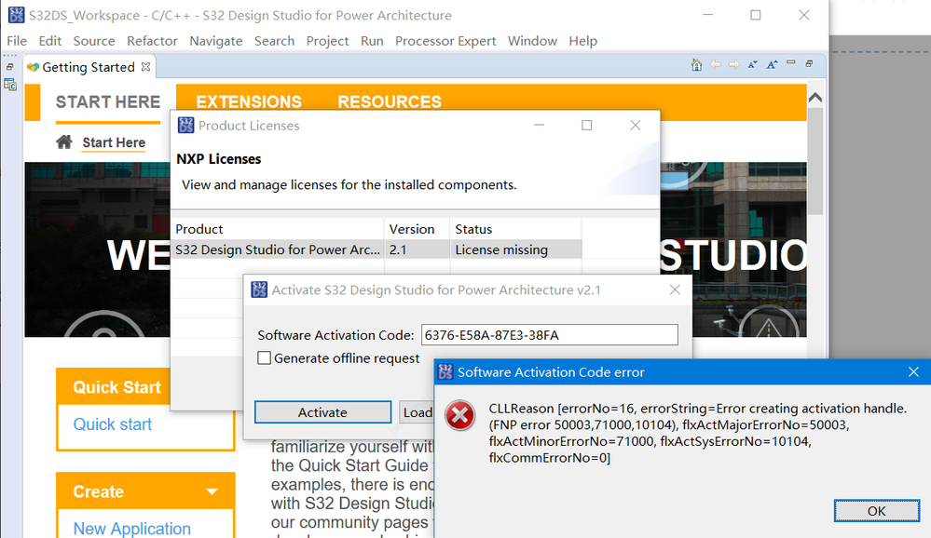Open the Help menu
This screenshot has height=538, width=931.
[x=583, y=41]
